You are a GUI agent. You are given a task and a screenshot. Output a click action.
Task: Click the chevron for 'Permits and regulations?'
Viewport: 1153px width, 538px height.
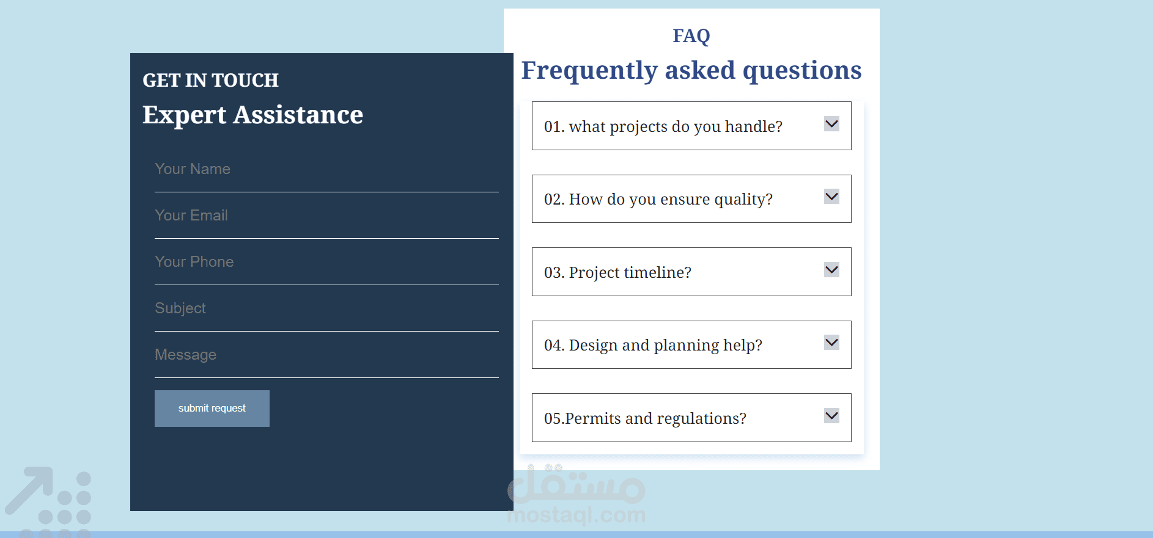(831, 416)
